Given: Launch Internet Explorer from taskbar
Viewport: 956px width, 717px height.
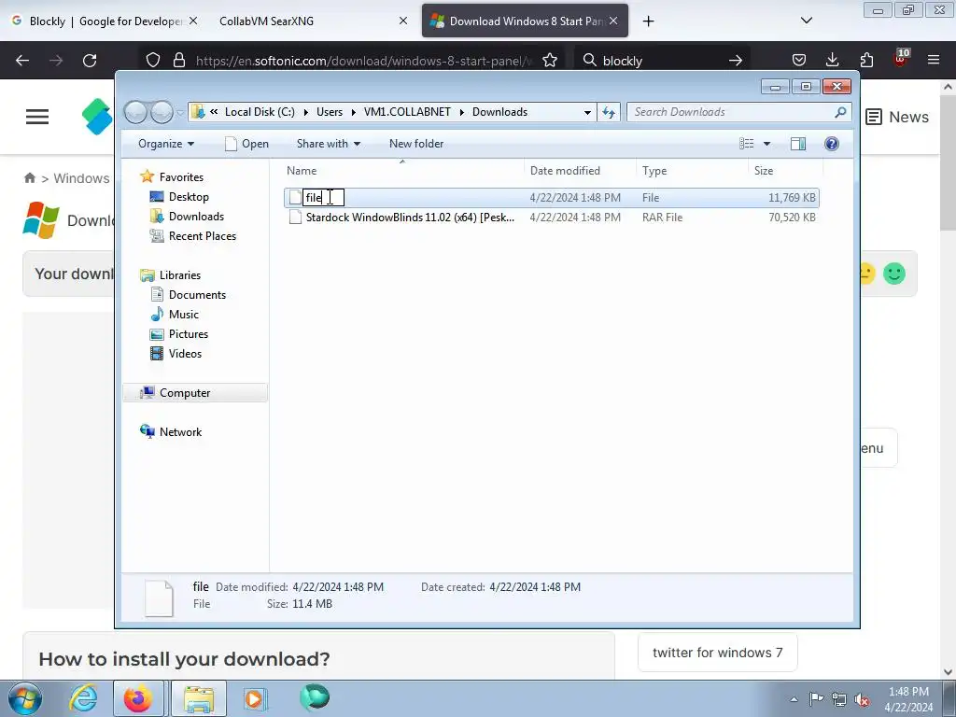Looking at the screenshot, I should point(83,698).
